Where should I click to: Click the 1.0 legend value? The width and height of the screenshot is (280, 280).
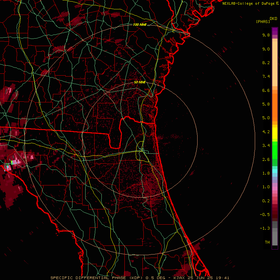pos(266,187)
